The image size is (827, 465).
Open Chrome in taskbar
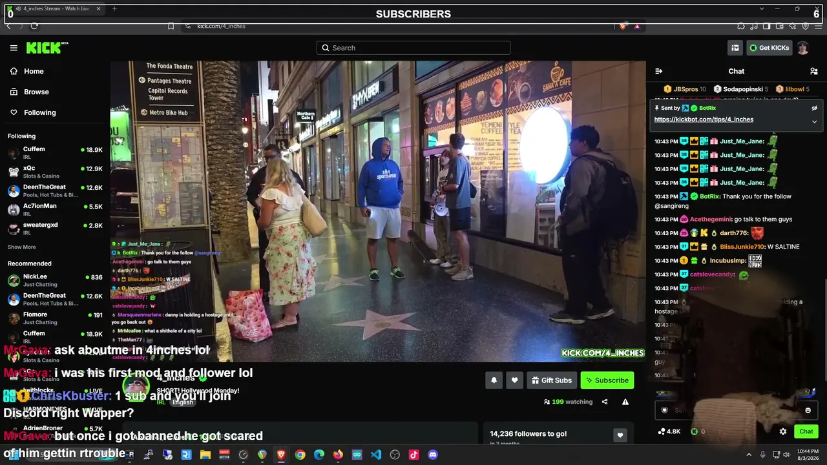click(x=300, y=455)
